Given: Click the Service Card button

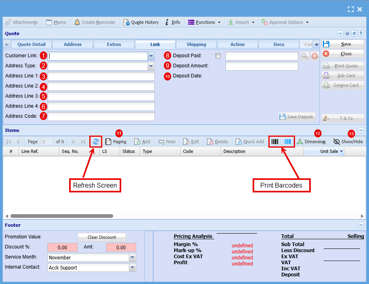Looking at the screenshot, I should [343, 85].
